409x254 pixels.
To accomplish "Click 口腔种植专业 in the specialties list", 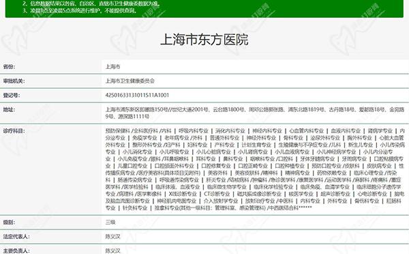I will coord(290,166).
